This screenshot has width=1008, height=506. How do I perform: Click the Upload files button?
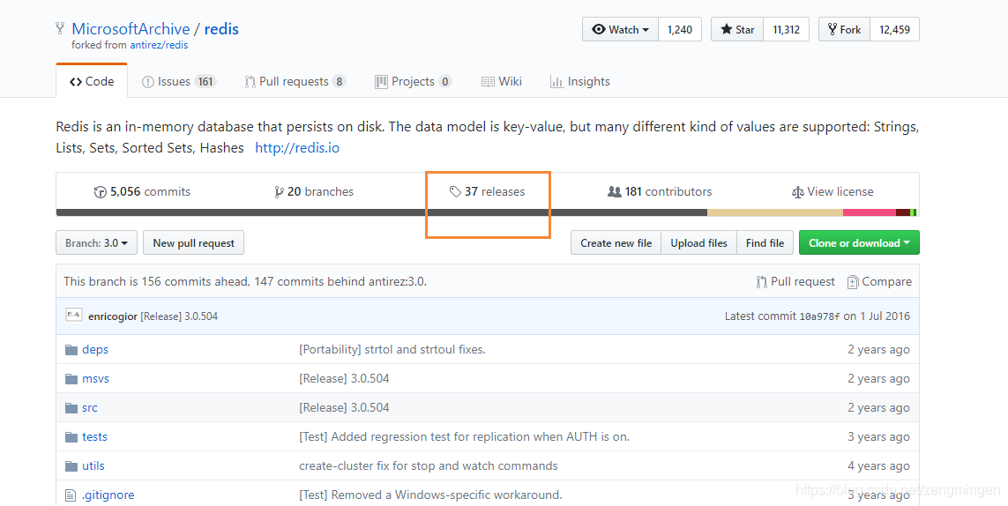tap(698, 243)
